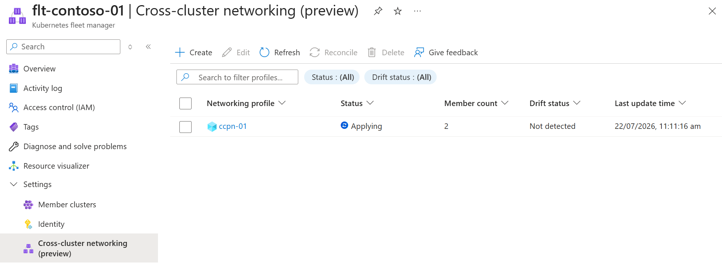Click the Applying status sync icon
The image size is (722, 264).
344,126
